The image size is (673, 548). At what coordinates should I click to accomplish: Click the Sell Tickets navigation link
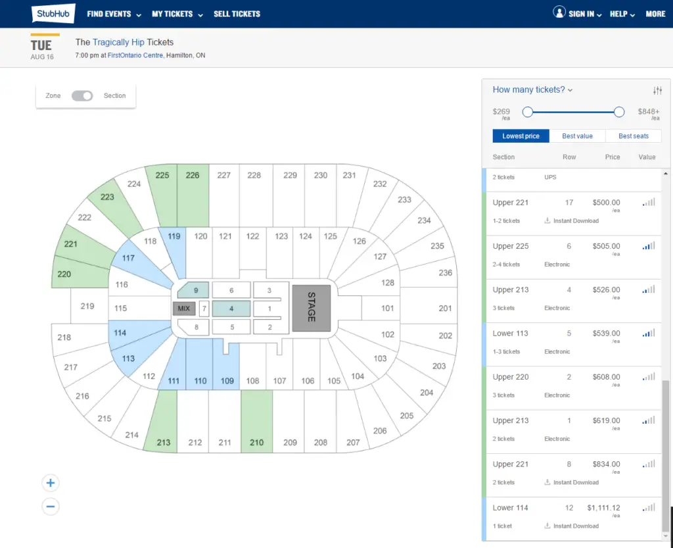tap(237, 14)
